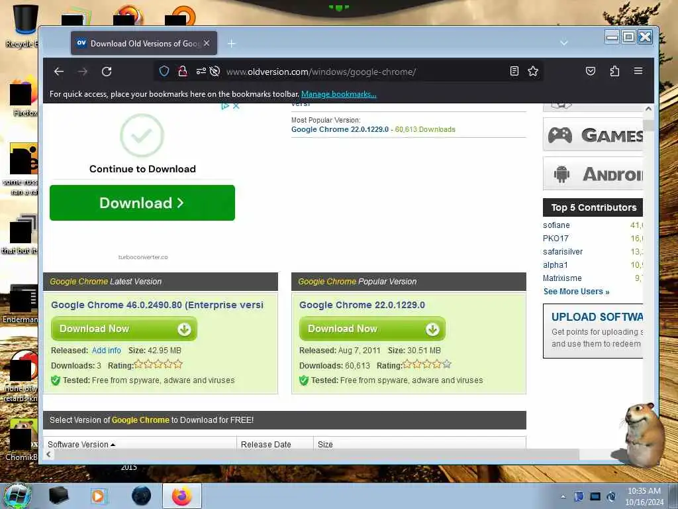Open the Firefox hamburger menu
This screenshot has width=678, height=509.
638,71
